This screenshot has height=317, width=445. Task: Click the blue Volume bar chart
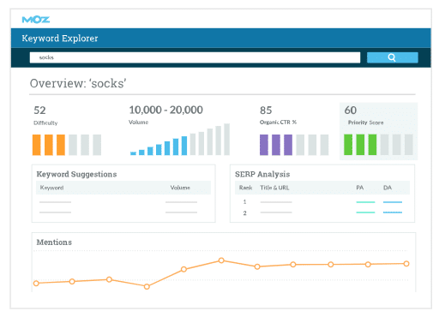pos(180,140)
